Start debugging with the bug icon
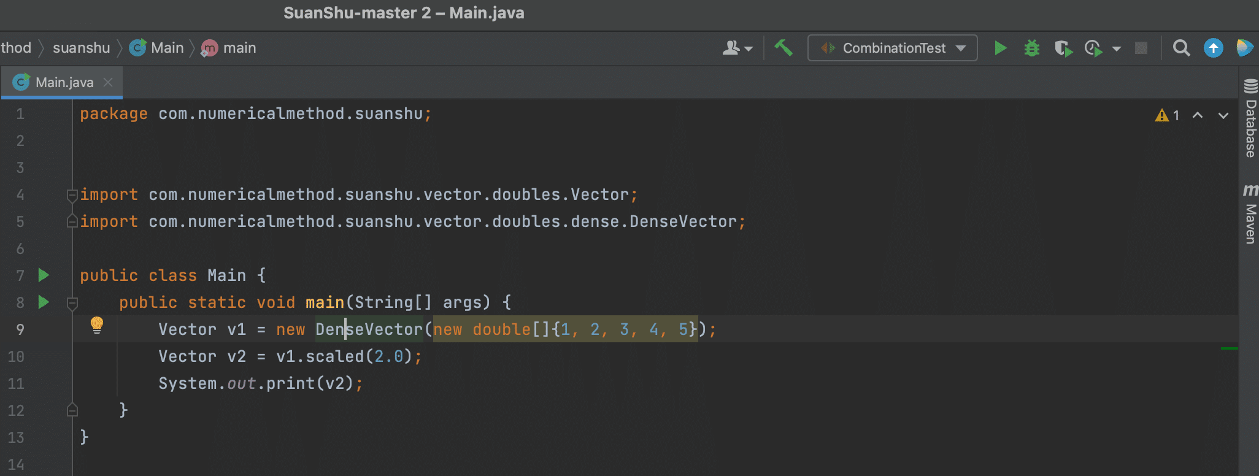 coord(1032,48)
